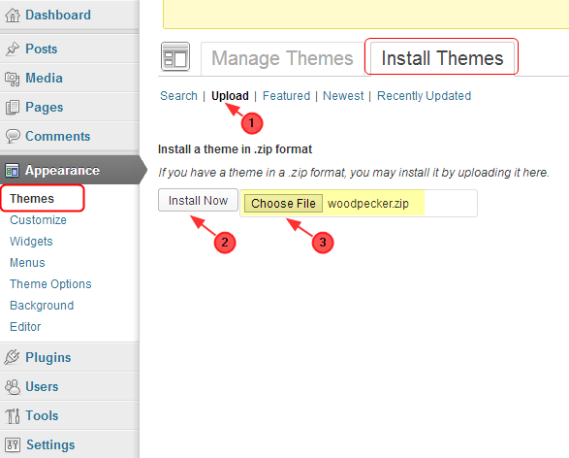The height and width of the screenshot is (458, 569).
Task: Open the Customize submenu item
Action: 38,220
